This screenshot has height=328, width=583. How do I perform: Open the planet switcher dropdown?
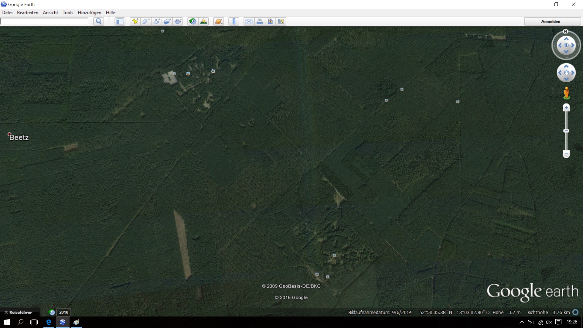point(219,21)
